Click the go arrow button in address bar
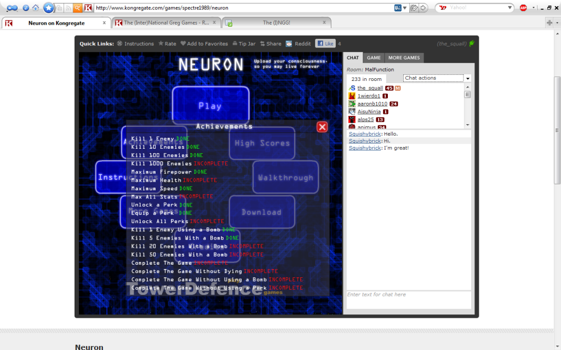Screen dimensions: 561x350 point(423,8)
